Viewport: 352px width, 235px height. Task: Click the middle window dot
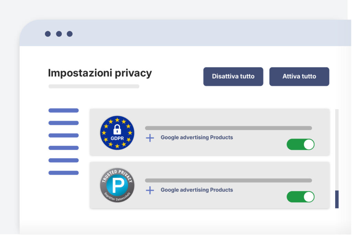coord(59,34)
